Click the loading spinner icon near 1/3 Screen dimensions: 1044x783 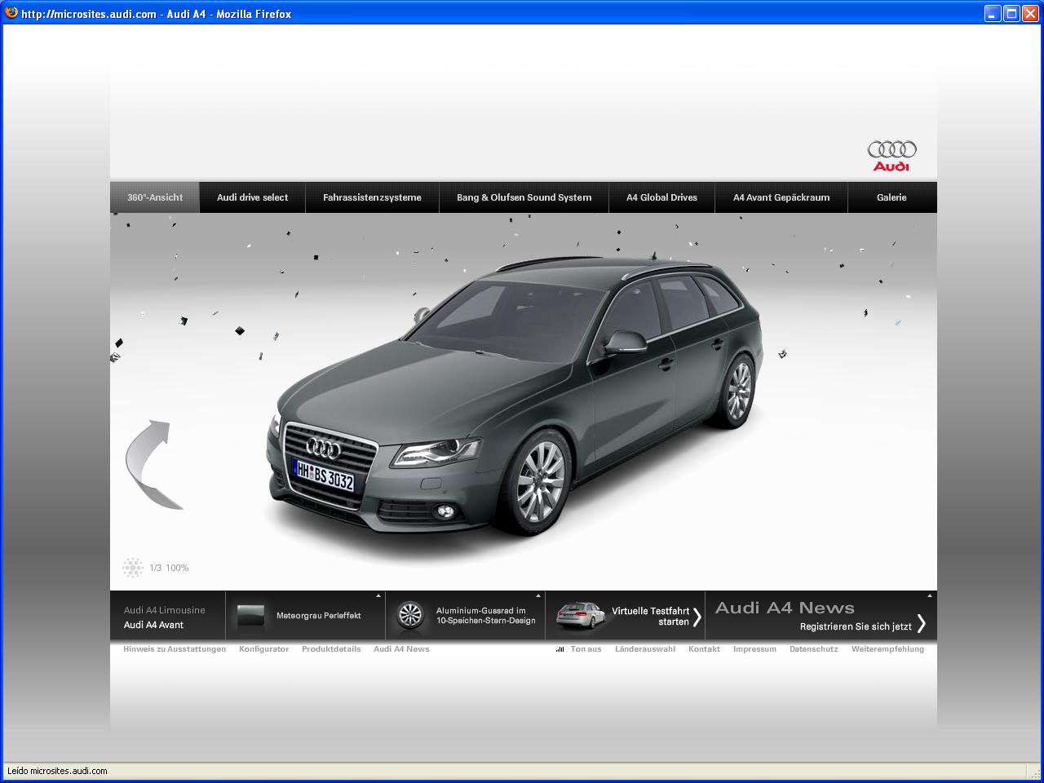pos(132,568)
